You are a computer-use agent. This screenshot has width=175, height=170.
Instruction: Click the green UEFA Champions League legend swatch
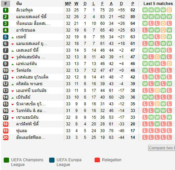pos(6,160)
